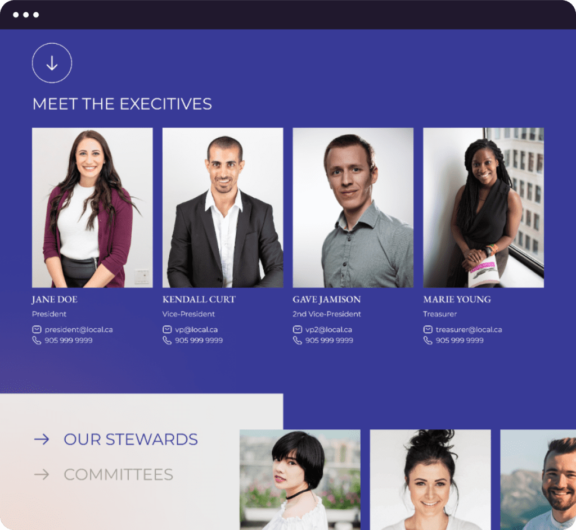Click the vp2@local.ca email address
This screenshot has width=576, height=530.
[328, 329]
